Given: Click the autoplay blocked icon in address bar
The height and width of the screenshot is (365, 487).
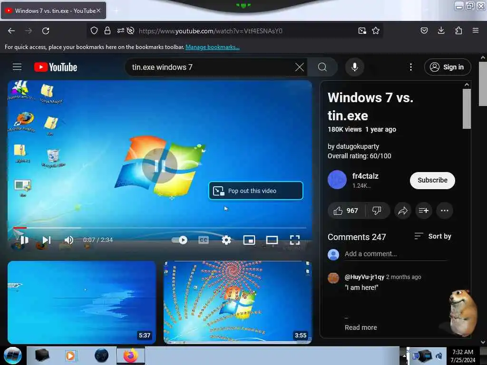Looking at the screenshot, I should coord(131,30).
